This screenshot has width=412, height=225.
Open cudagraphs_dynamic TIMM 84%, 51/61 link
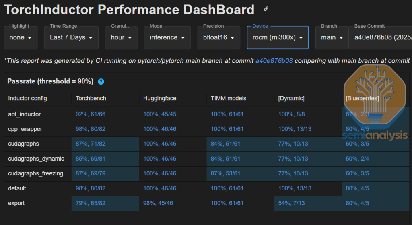225,159
